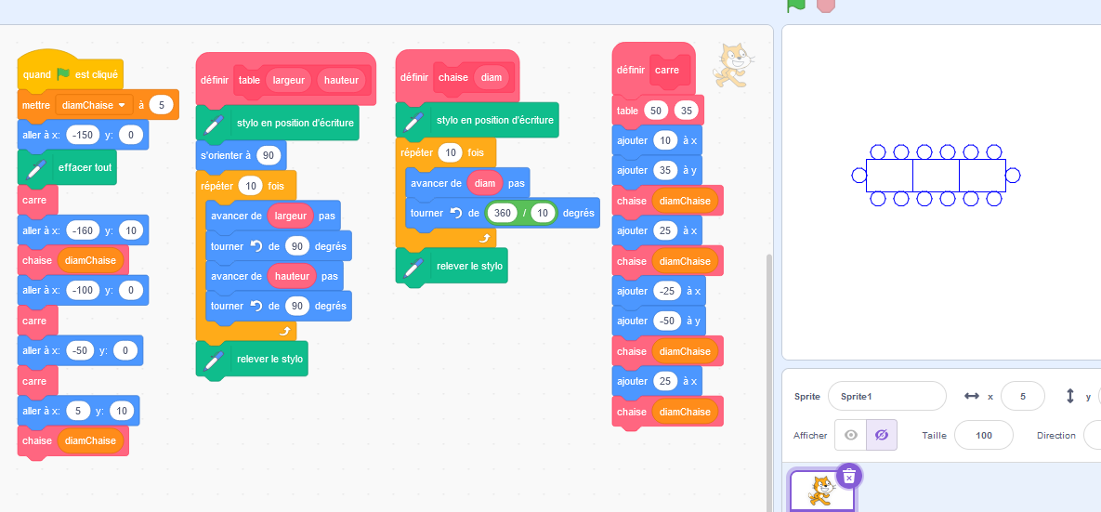The height and width of the screenshot is (512, 1101).
Task: Click the Taille input showing 100
Action: click(983, 435)
